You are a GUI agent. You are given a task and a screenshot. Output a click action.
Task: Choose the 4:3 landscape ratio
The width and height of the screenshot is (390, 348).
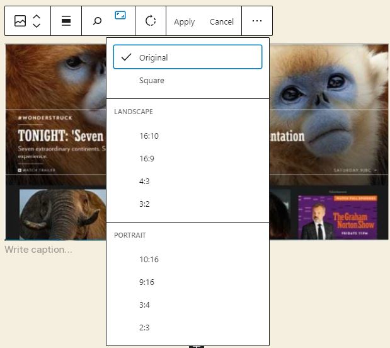pyautogui.click(x=188, y=181)
